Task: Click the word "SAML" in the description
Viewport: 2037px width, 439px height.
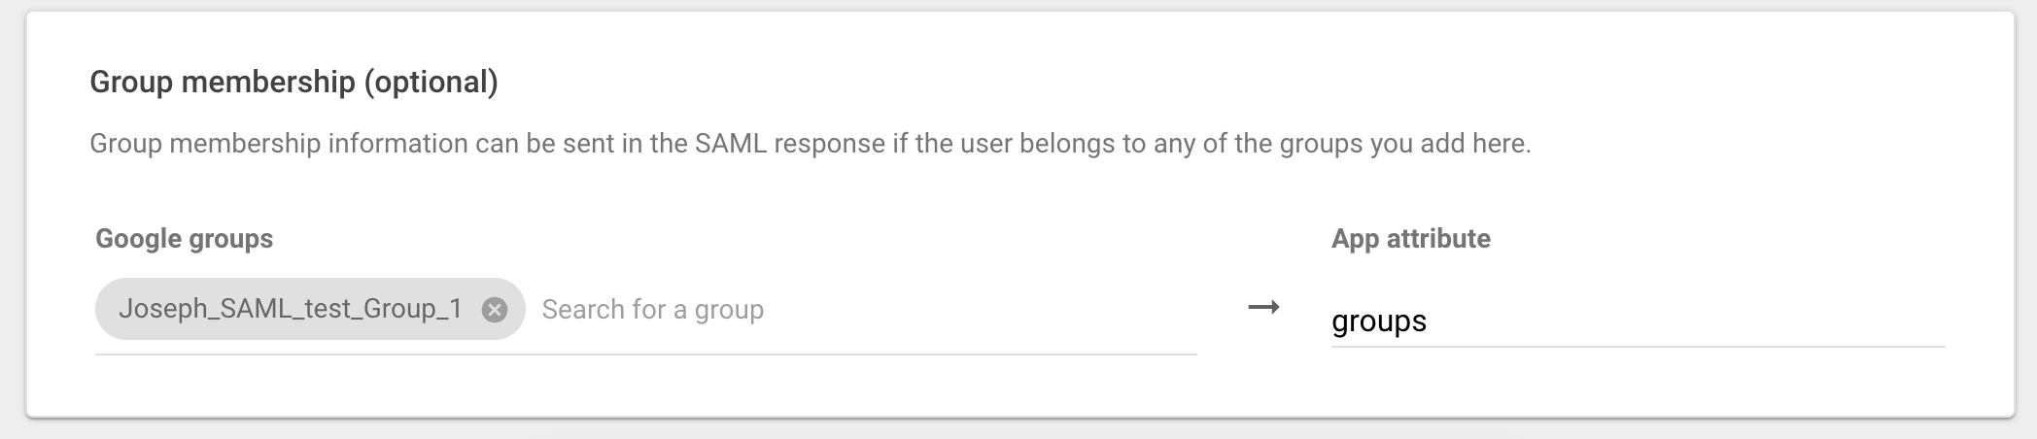Action: [x=731, y=144]
